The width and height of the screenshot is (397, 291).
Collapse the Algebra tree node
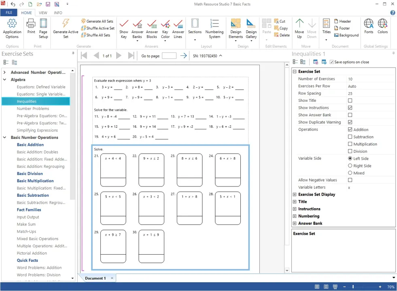pos(4,79)
